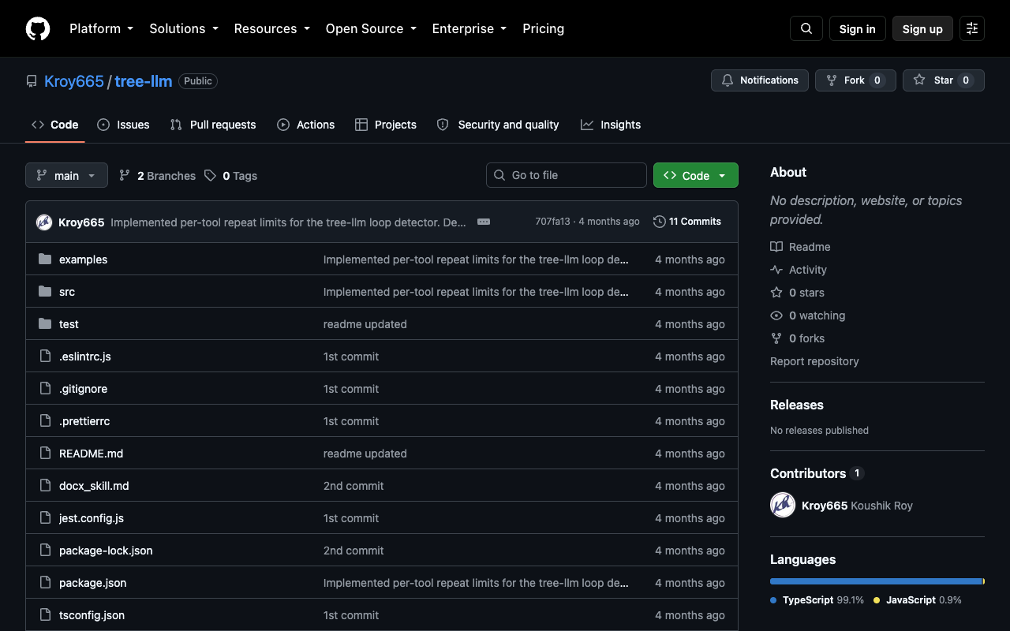The image size is (1010, 631).
Task: Click the Go to file search field
Action: 567,175
